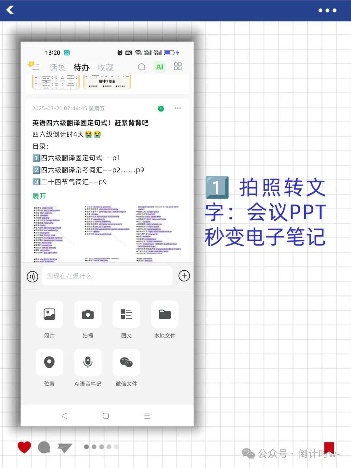Tap the 您现在在想什么 input field
The height and width of the screenshot is (468, 351).
[x=107, y=276]
